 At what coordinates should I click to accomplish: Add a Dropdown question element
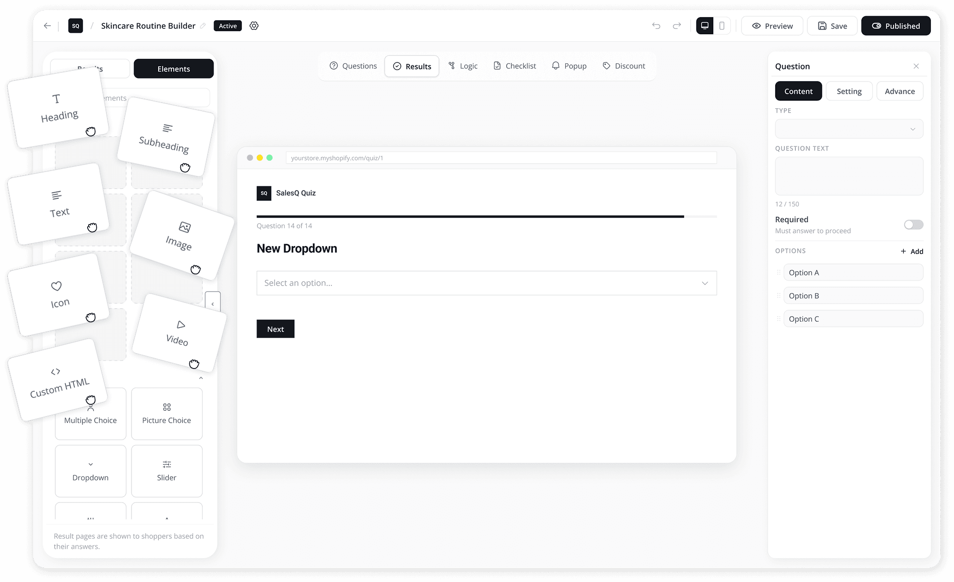click(x=91, y=471)
